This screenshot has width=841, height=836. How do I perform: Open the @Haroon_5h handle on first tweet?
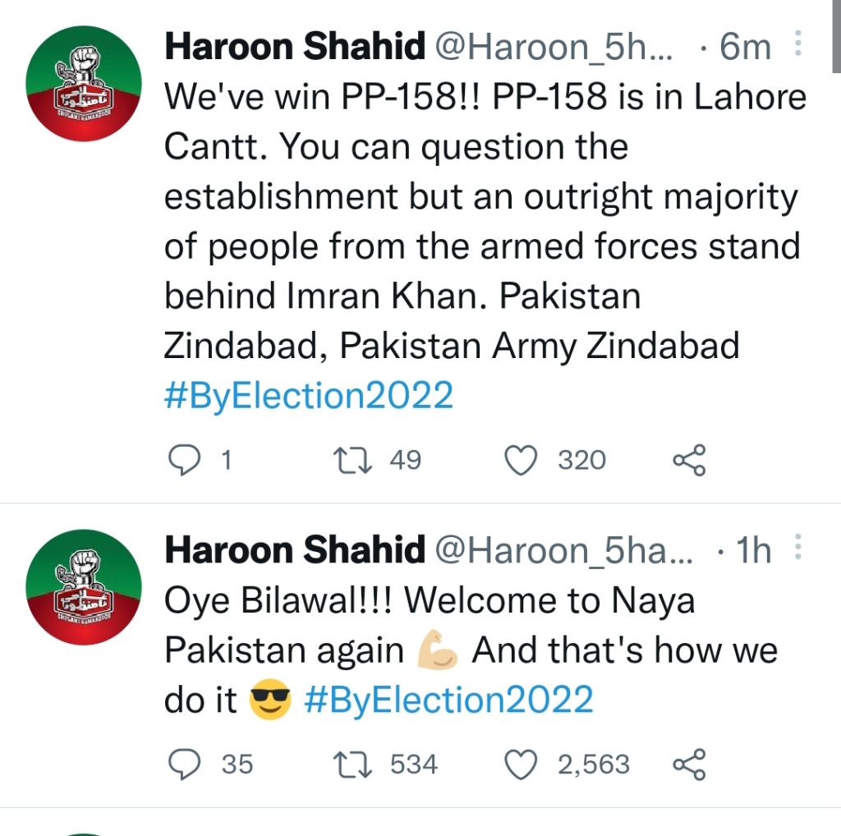coord(554,47)
